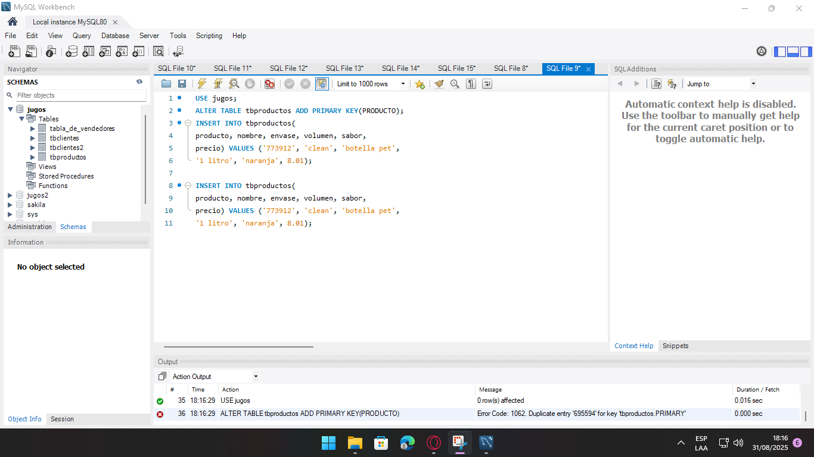Expand the jugos2 schema
814x457 pixels.
[x=10, y=195]
